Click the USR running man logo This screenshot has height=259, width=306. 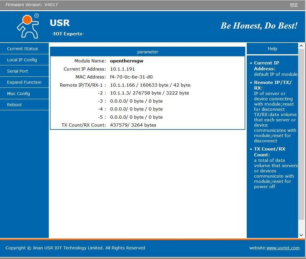click(x=28, y=26)
